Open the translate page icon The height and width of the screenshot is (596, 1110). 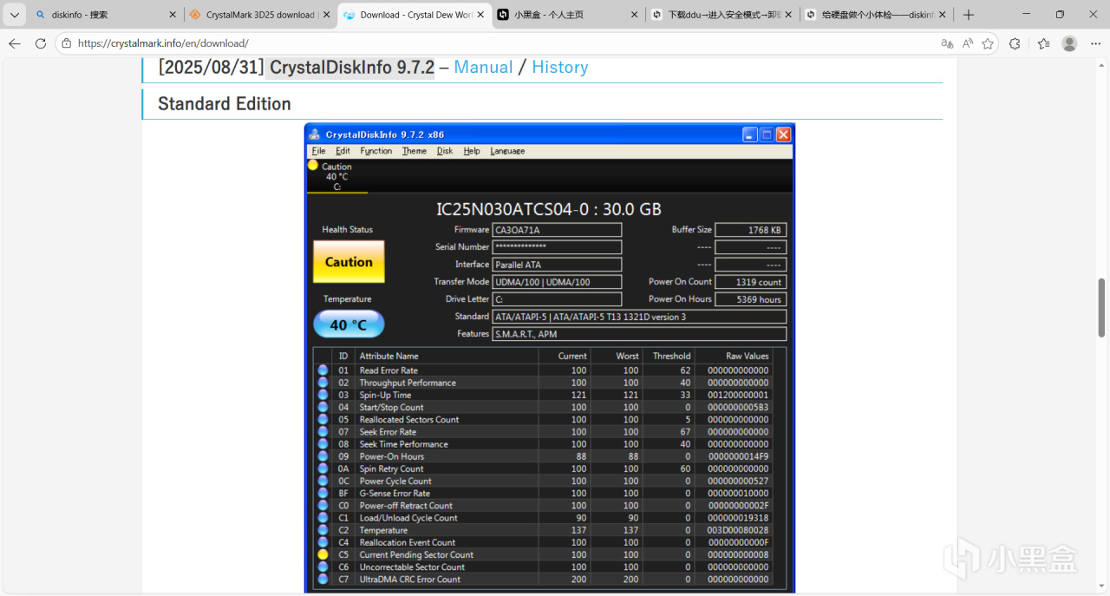[x=947, y=43]
